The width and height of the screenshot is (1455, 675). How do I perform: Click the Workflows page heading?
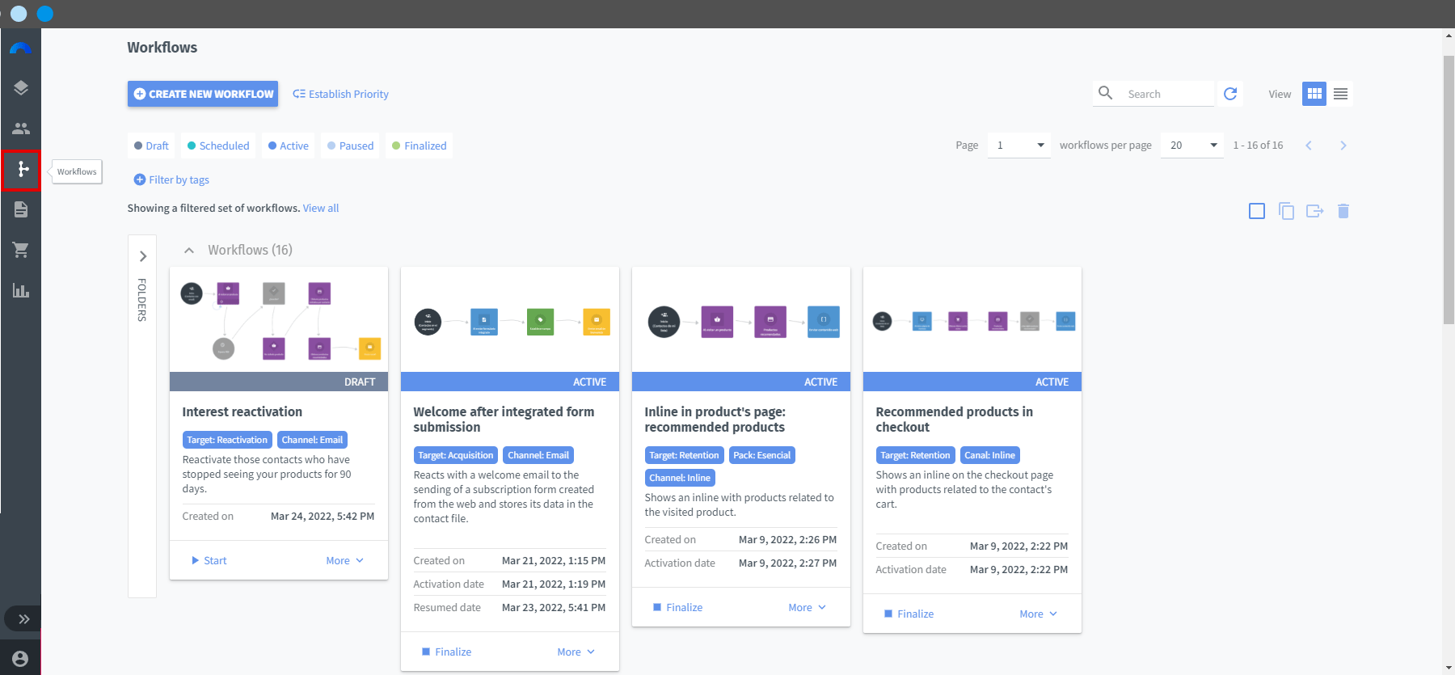pos(162,48)
